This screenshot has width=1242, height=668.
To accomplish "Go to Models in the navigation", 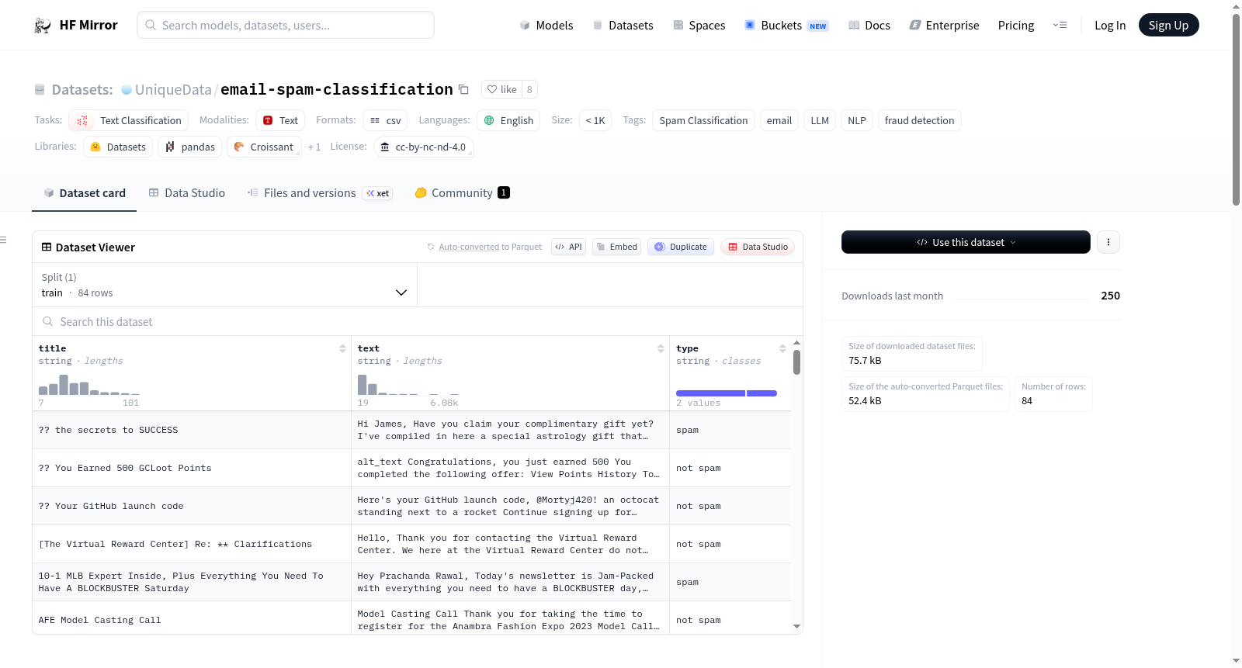I will click(x=546, y=26).
